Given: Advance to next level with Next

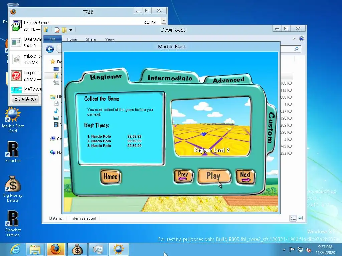Looking at the screenshot, I should pos(245,177).
